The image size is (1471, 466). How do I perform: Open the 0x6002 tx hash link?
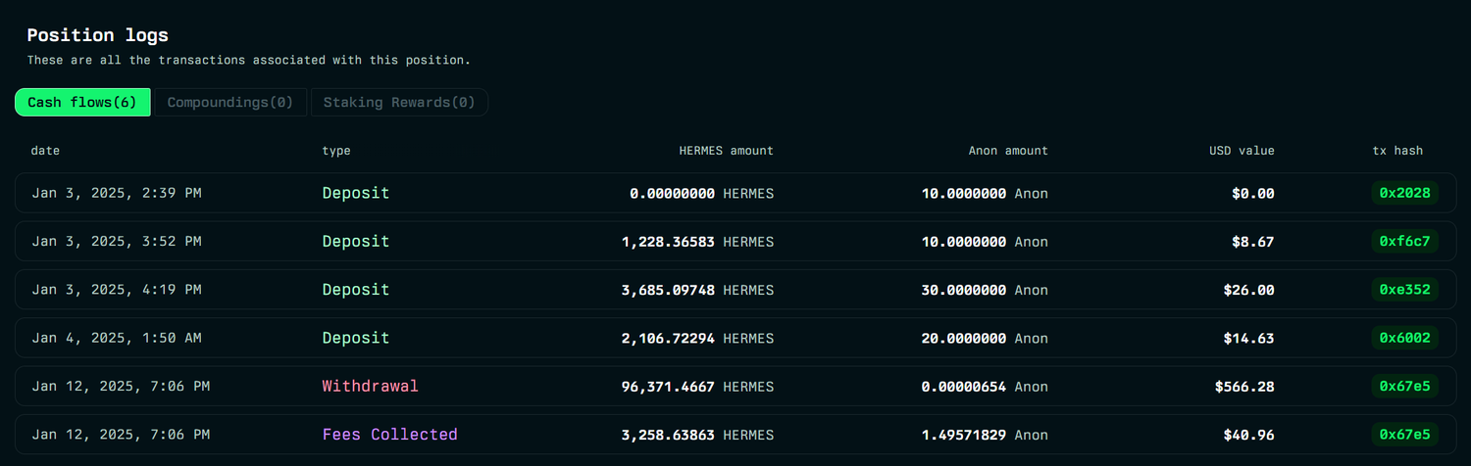pos(1404,338)
